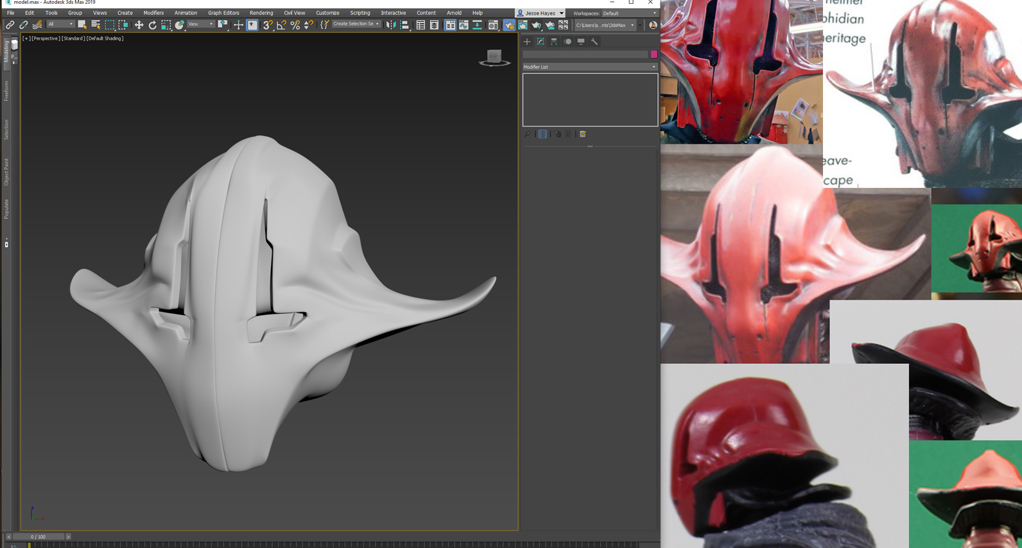
Task: Click Render Production teapot icon
Action: click(536, 25)
